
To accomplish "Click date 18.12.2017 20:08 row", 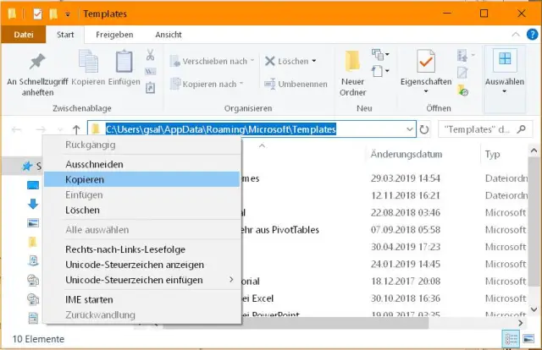I will pyautogui.click(x=406, y=281).
